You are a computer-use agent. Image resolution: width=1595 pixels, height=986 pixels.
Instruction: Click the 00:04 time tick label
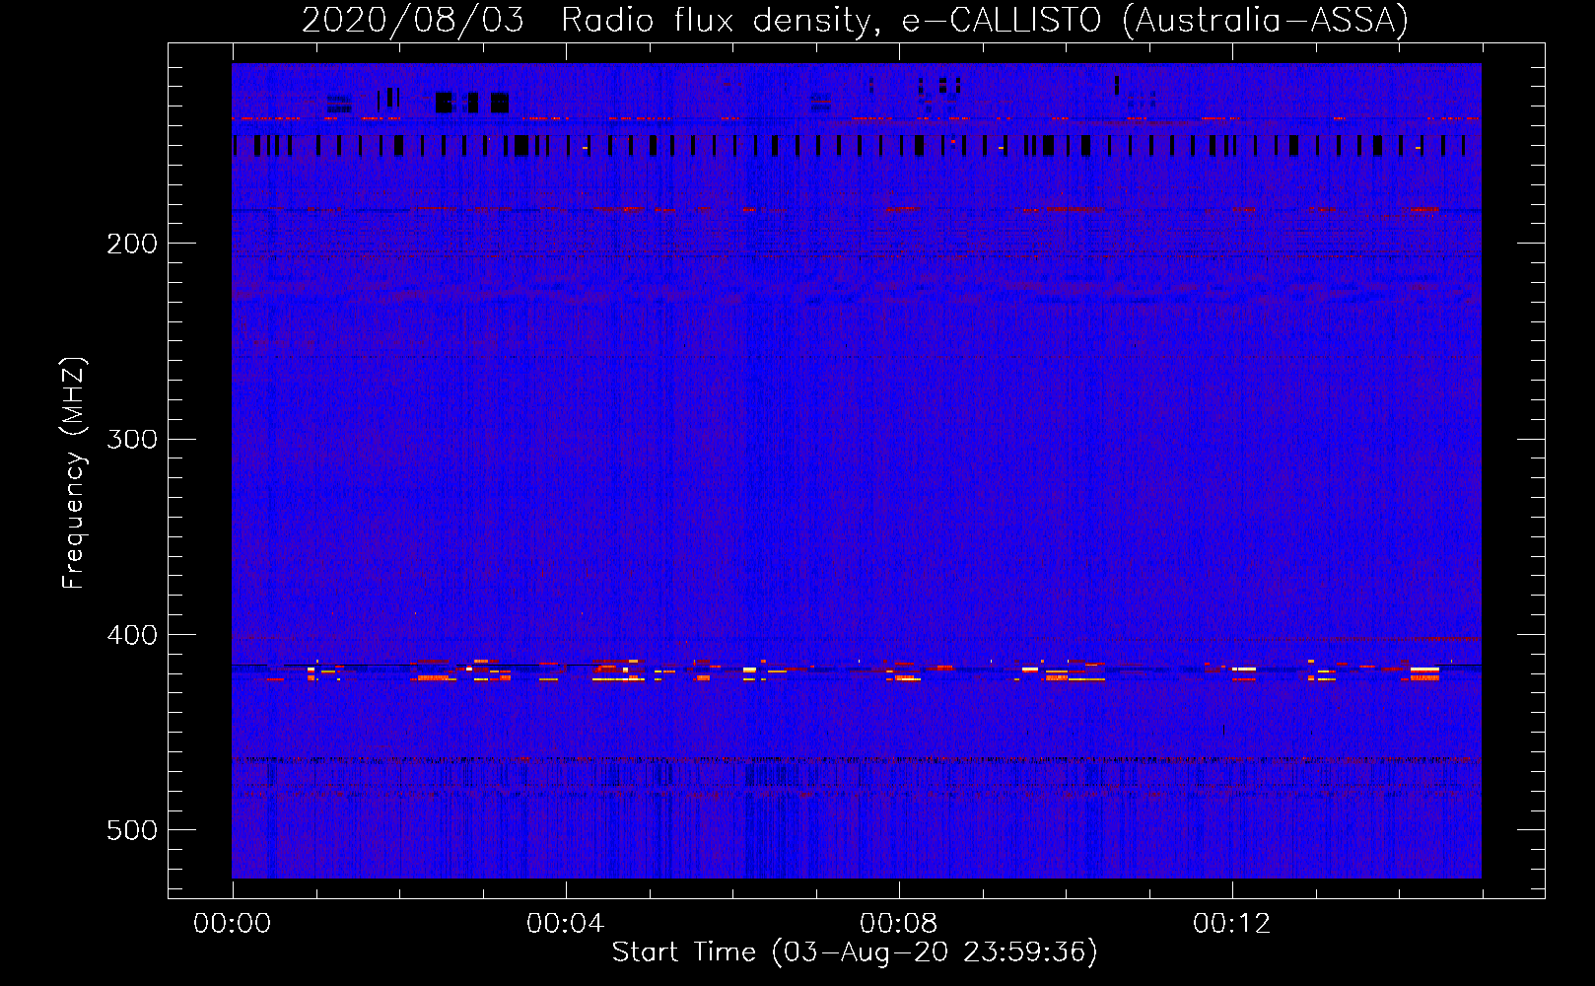point(565,924)
